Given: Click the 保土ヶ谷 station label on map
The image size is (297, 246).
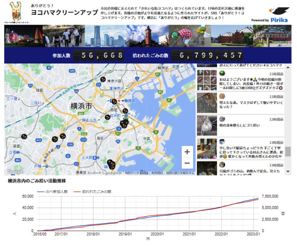Looking at the screenshot, I should pos(90,120).
